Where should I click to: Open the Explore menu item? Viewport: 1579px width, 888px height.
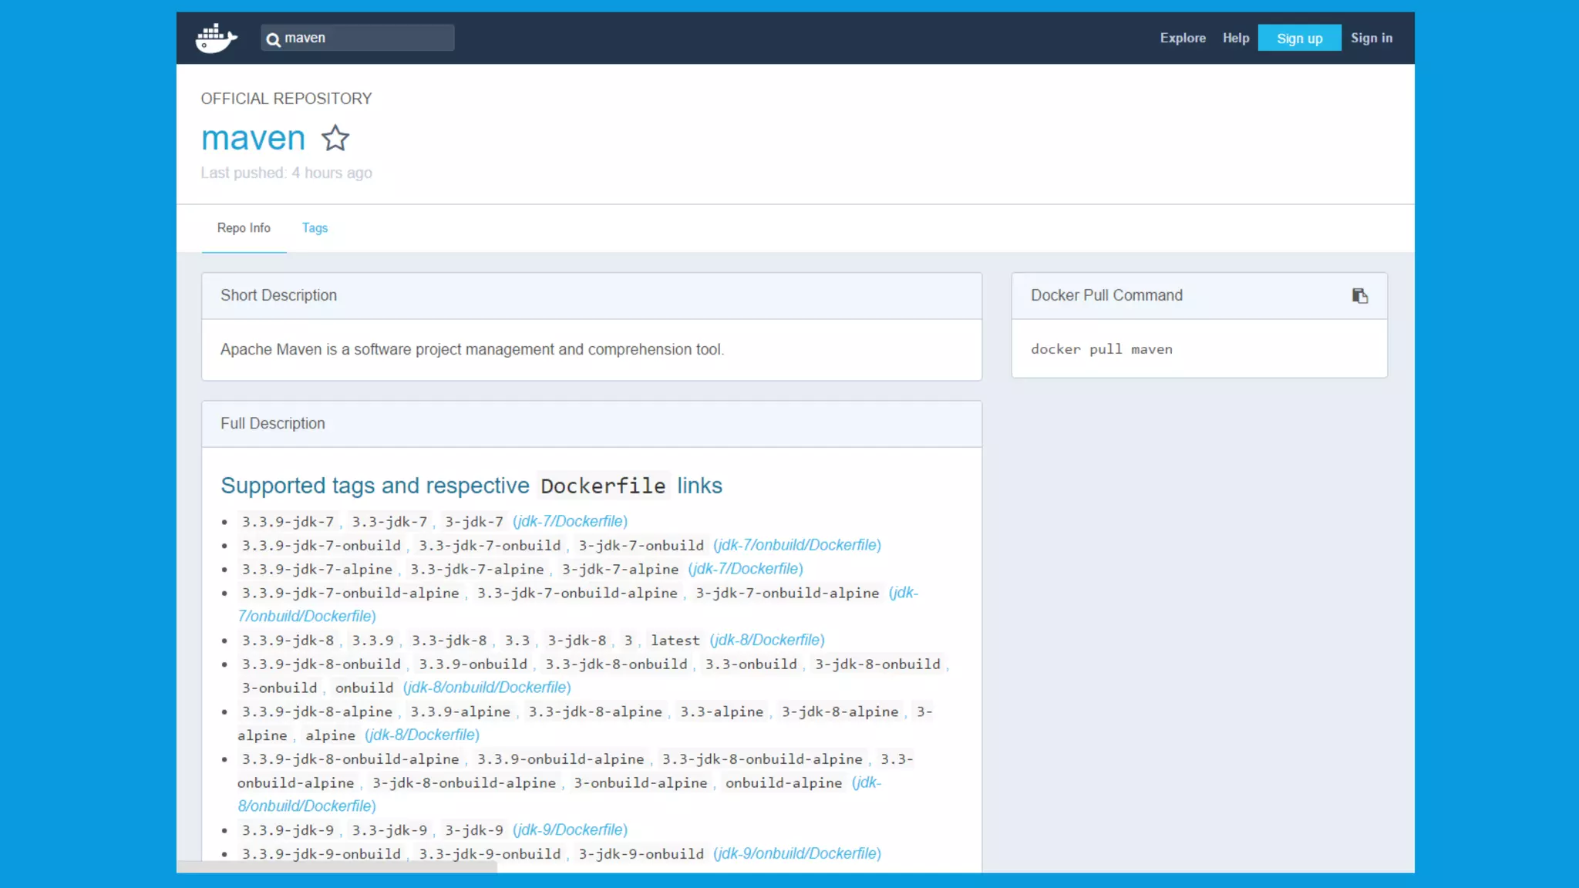pos(1182,38)
